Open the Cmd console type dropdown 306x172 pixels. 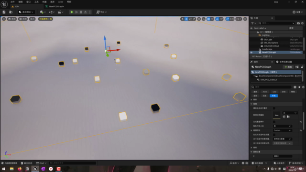pos(41,163)
